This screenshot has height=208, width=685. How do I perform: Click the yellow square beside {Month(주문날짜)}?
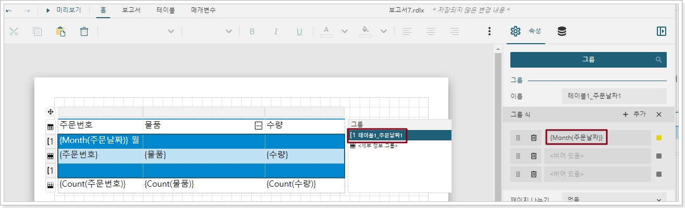(659, 138)
